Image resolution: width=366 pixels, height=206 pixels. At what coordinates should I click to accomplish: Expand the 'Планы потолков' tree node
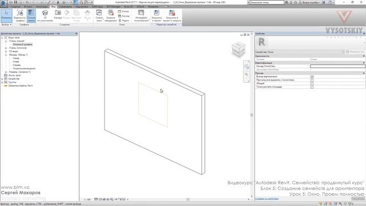click(x=6, y=48)
